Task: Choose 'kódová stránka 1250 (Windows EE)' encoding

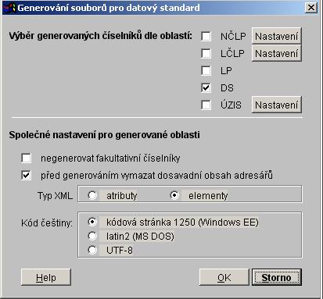Action: 92,222
